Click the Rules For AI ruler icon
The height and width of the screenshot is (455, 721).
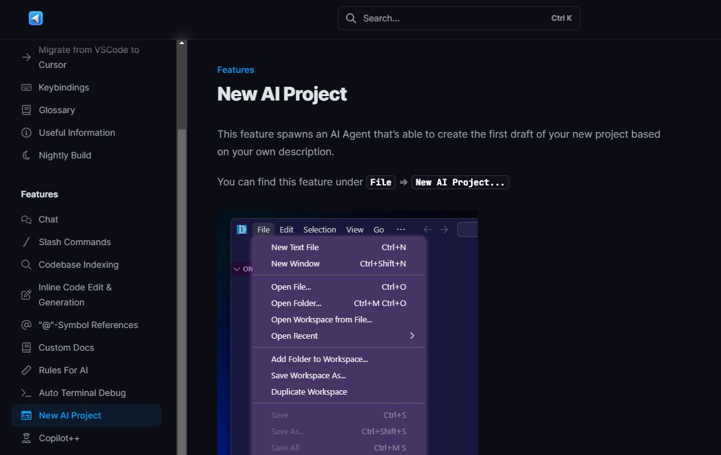pyautogui.click(x=26, y=370)
